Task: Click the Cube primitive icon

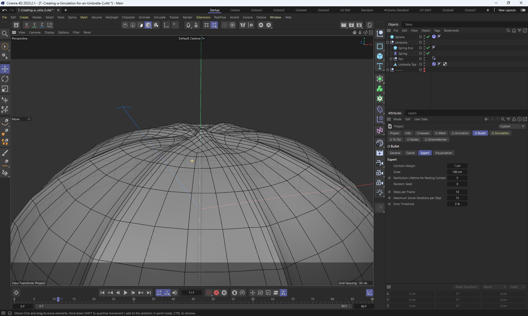Action: coord(380,56)
